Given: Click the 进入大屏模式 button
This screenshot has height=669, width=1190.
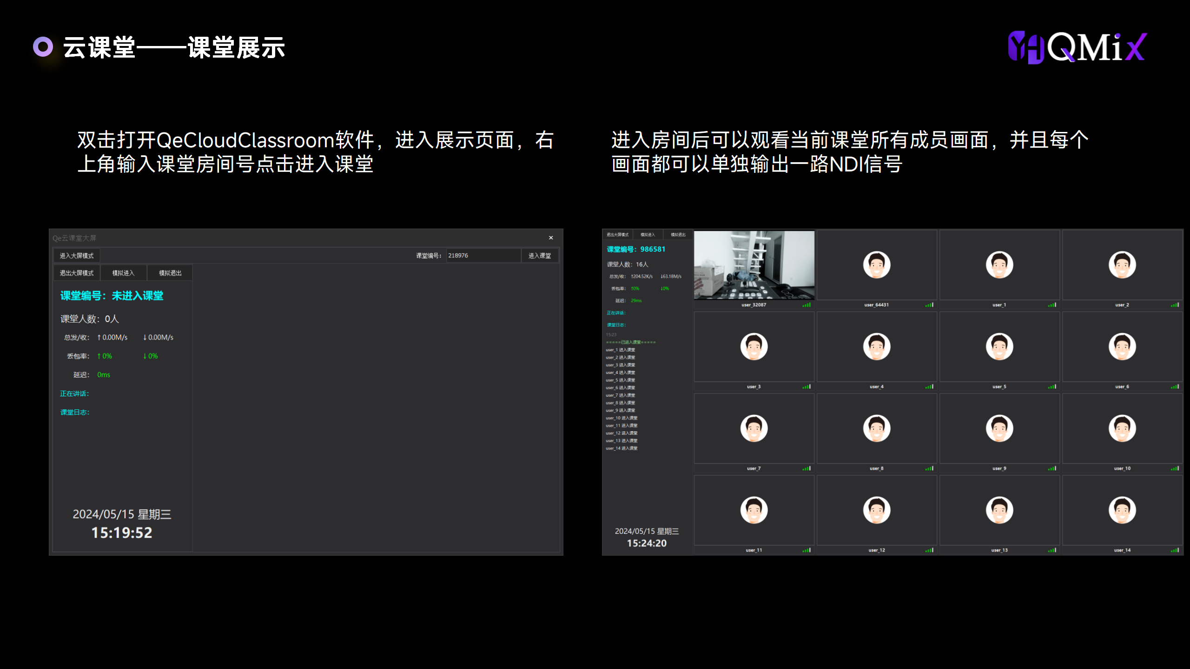Looking at the screenshot, I should [77, 256].
